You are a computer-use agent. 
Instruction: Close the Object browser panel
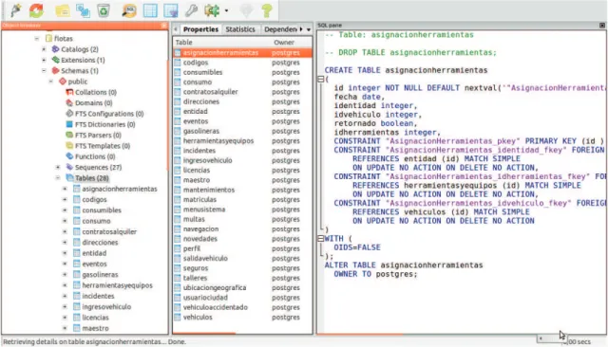pos(164,26)
